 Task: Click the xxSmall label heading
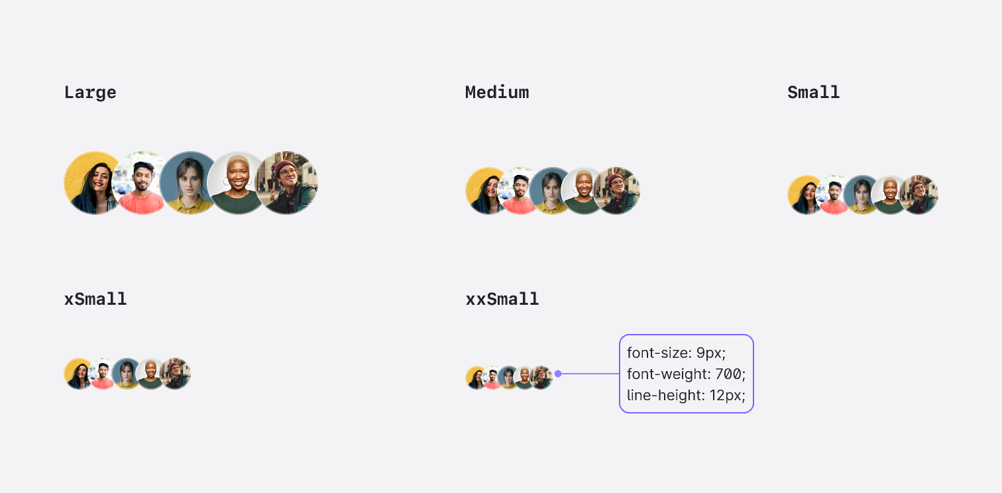502,299
